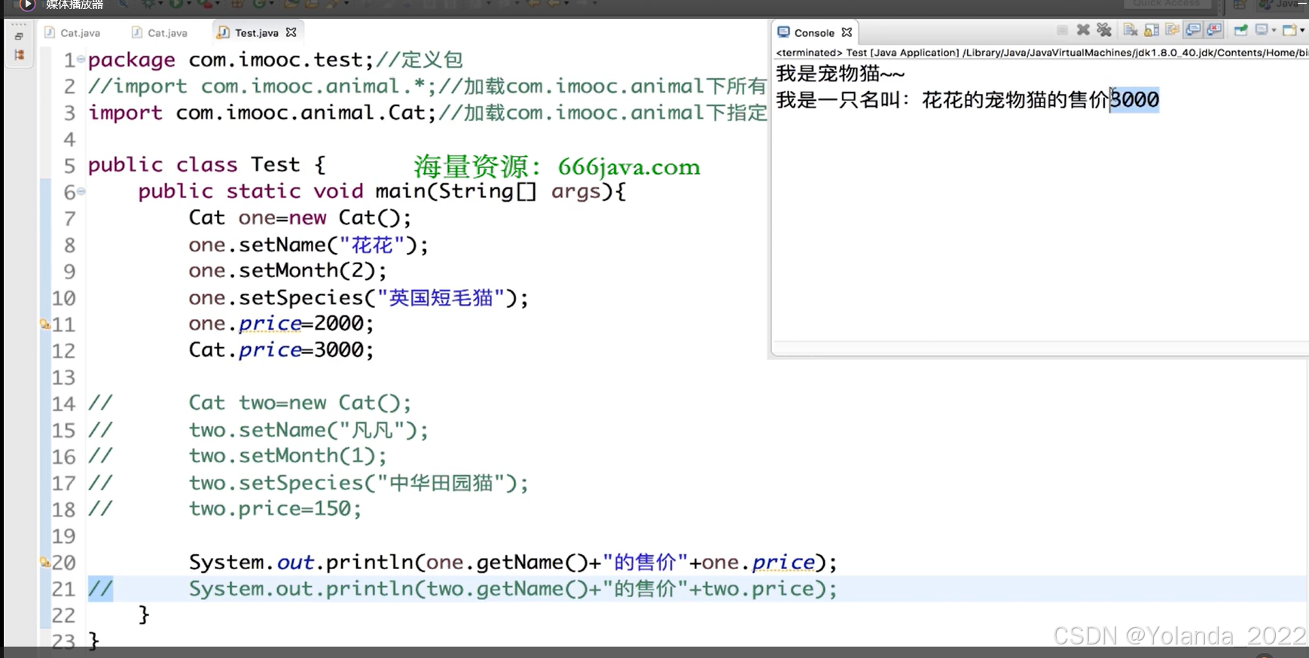
Task: Clear the Console output
Action: [1130, 30]
